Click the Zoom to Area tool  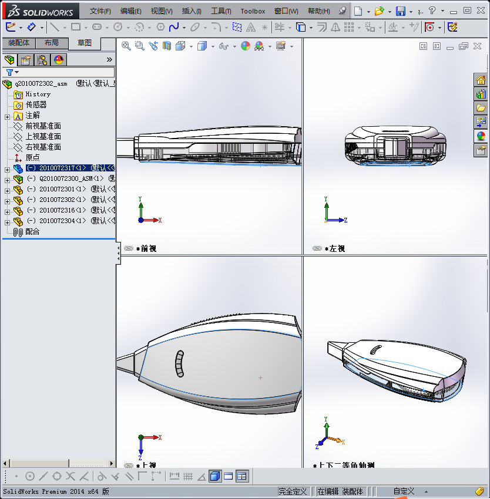coord(139,46)
